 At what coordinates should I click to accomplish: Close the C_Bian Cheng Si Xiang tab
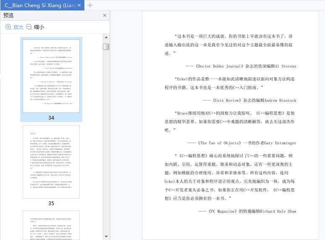click(x=79, y=5)
